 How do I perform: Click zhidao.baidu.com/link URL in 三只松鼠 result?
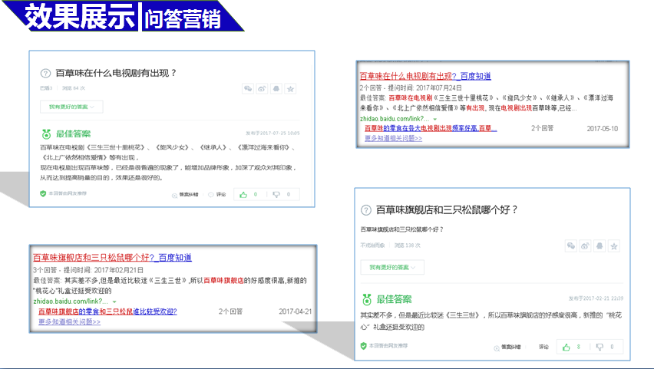click(x=71, y=301)
